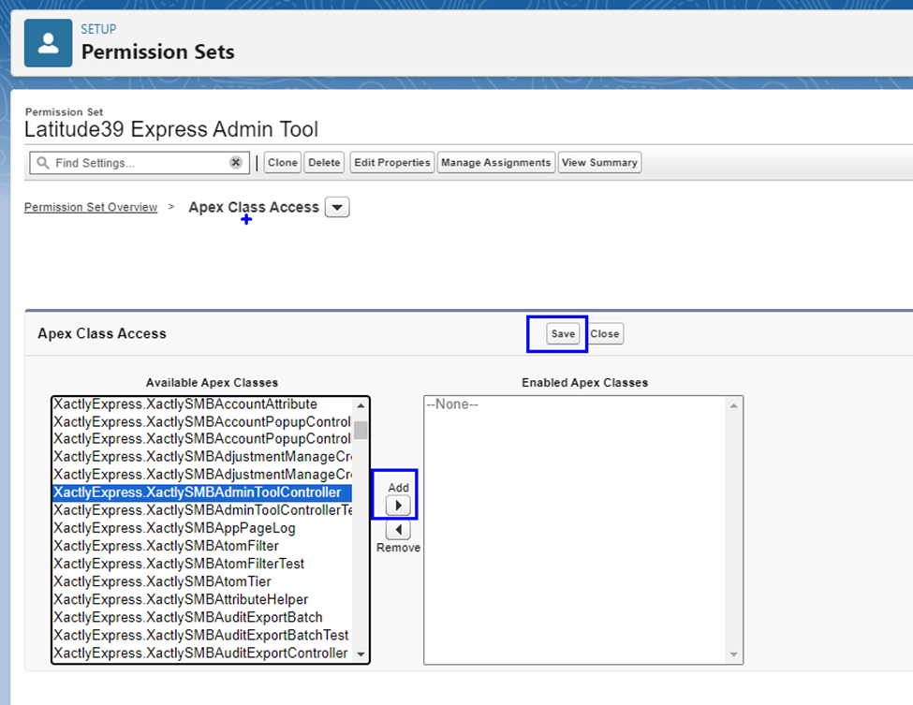Click the search magnifier in Find Settings
The image size is (913, 705).
pyautogui.click(x=43, y=162)
